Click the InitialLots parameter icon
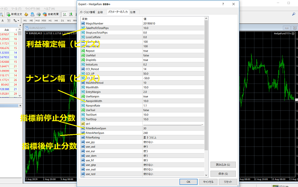298x187 pixels. click(x=83, y=64)
